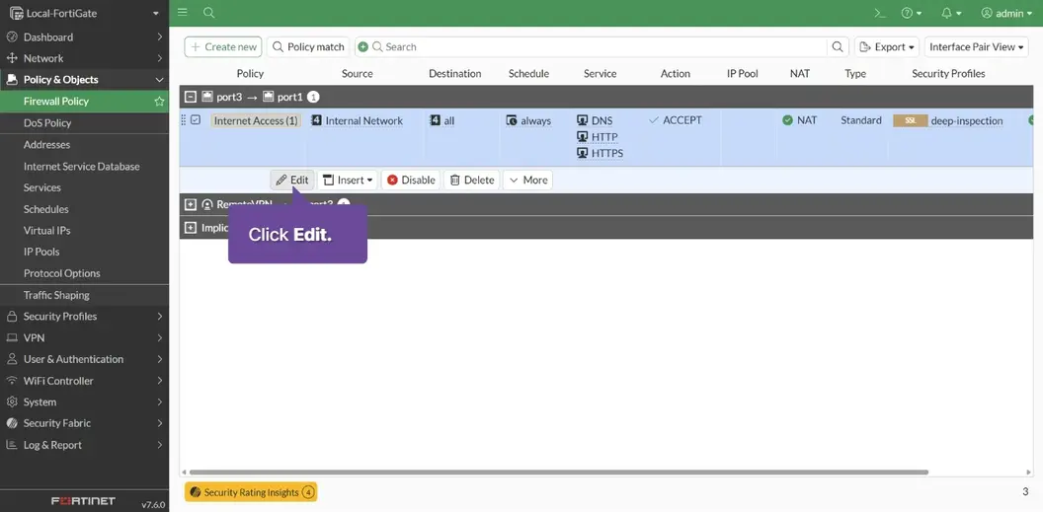
Task: Expand Security Profiles menu
Action: (x=85, y=316)
